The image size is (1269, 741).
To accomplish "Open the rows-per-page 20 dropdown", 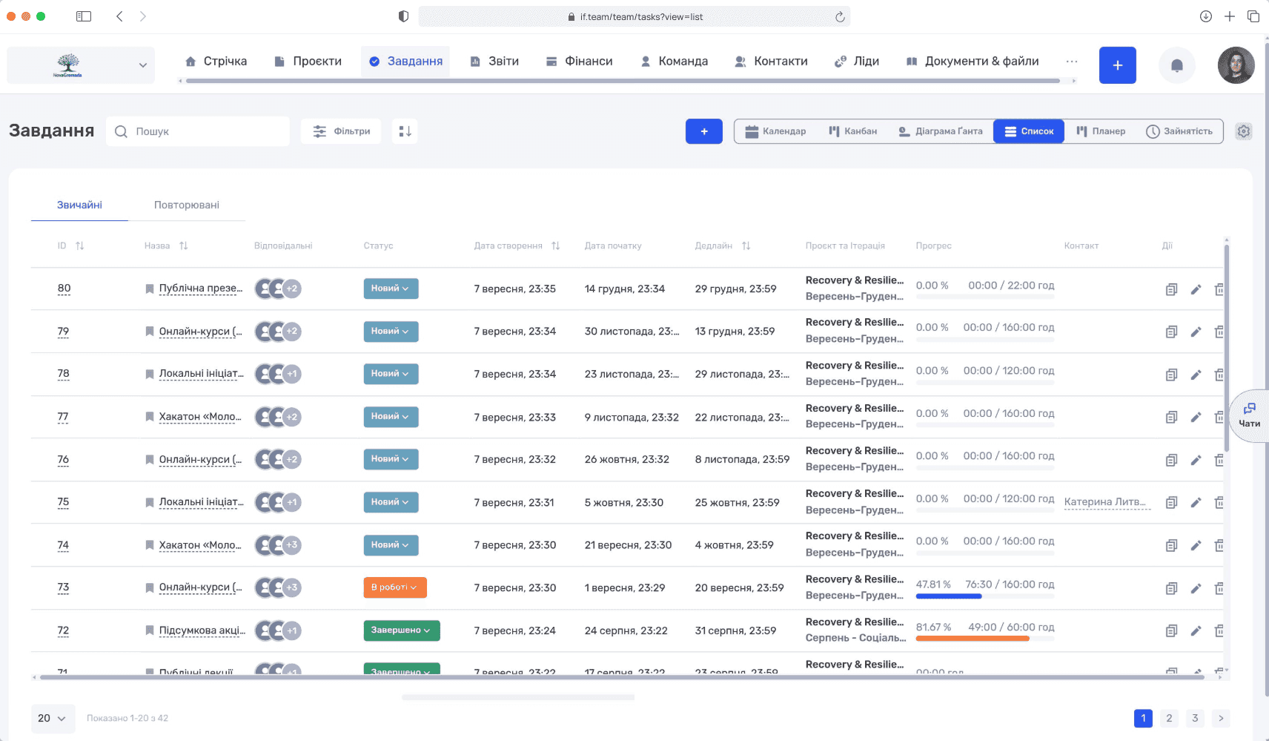I will pos(53,718).
